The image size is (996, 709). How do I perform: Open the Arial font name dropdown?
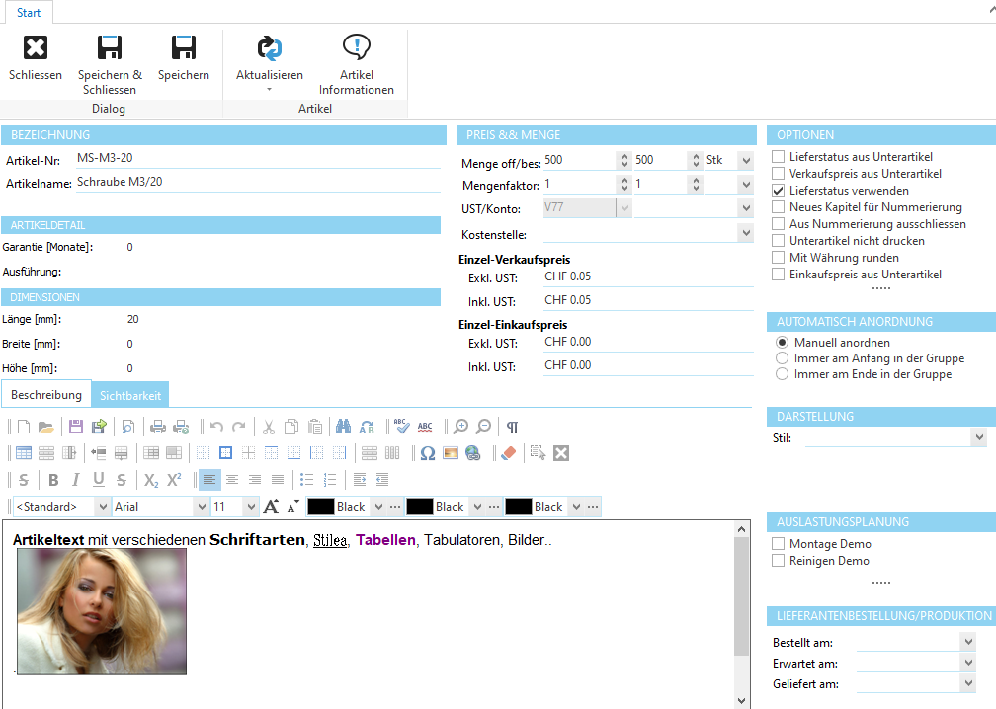click(x=201, y=507)
